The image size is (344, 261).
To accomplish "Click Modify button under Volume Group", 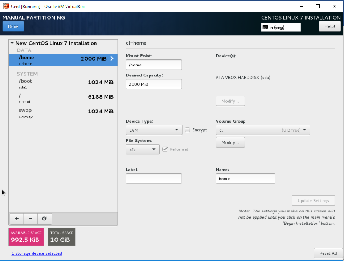I will (x=230, y=142).
